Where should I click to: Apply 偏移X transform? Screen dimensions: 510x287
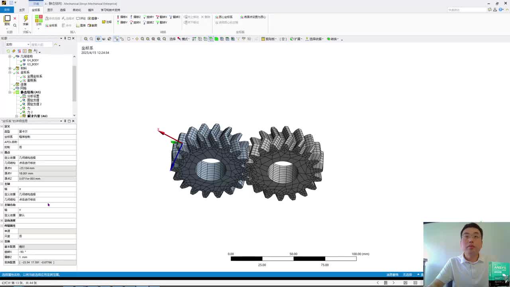click(x=122, y=17)
